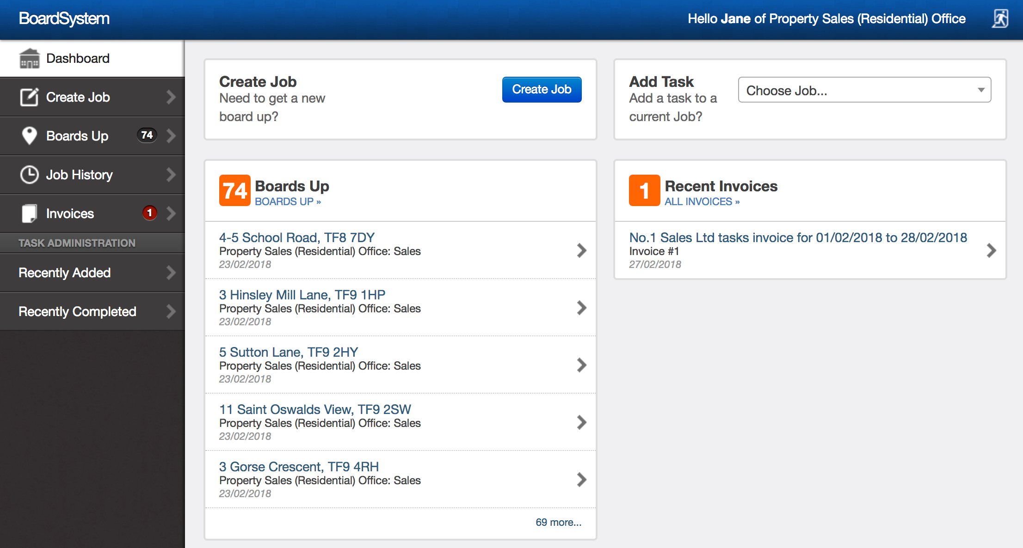Click the Create Job pencil icon

pos(29,97)
